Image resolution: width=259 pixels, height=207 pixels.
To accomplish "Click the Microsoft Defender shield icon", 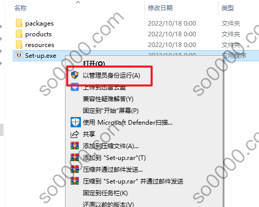I will click(75, 122).
